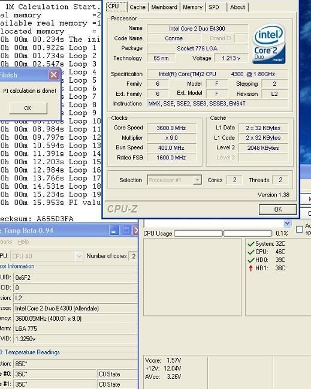
Task: Click the HD1 38C red arrow icon
Action: coord(250,268)
